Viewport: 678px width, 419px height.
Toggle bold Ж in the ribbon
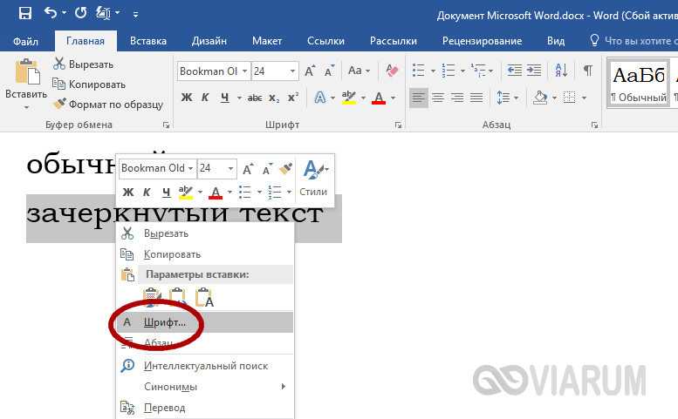pyautogui.click(x=187, y=98)
